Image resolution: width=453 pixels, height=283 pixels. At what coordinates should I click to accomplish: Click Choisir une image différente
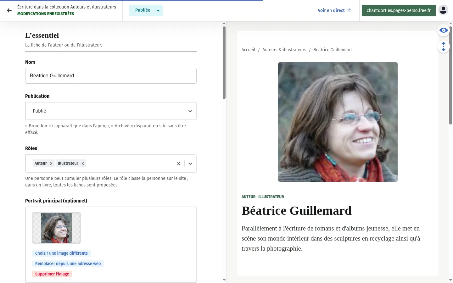61,253
